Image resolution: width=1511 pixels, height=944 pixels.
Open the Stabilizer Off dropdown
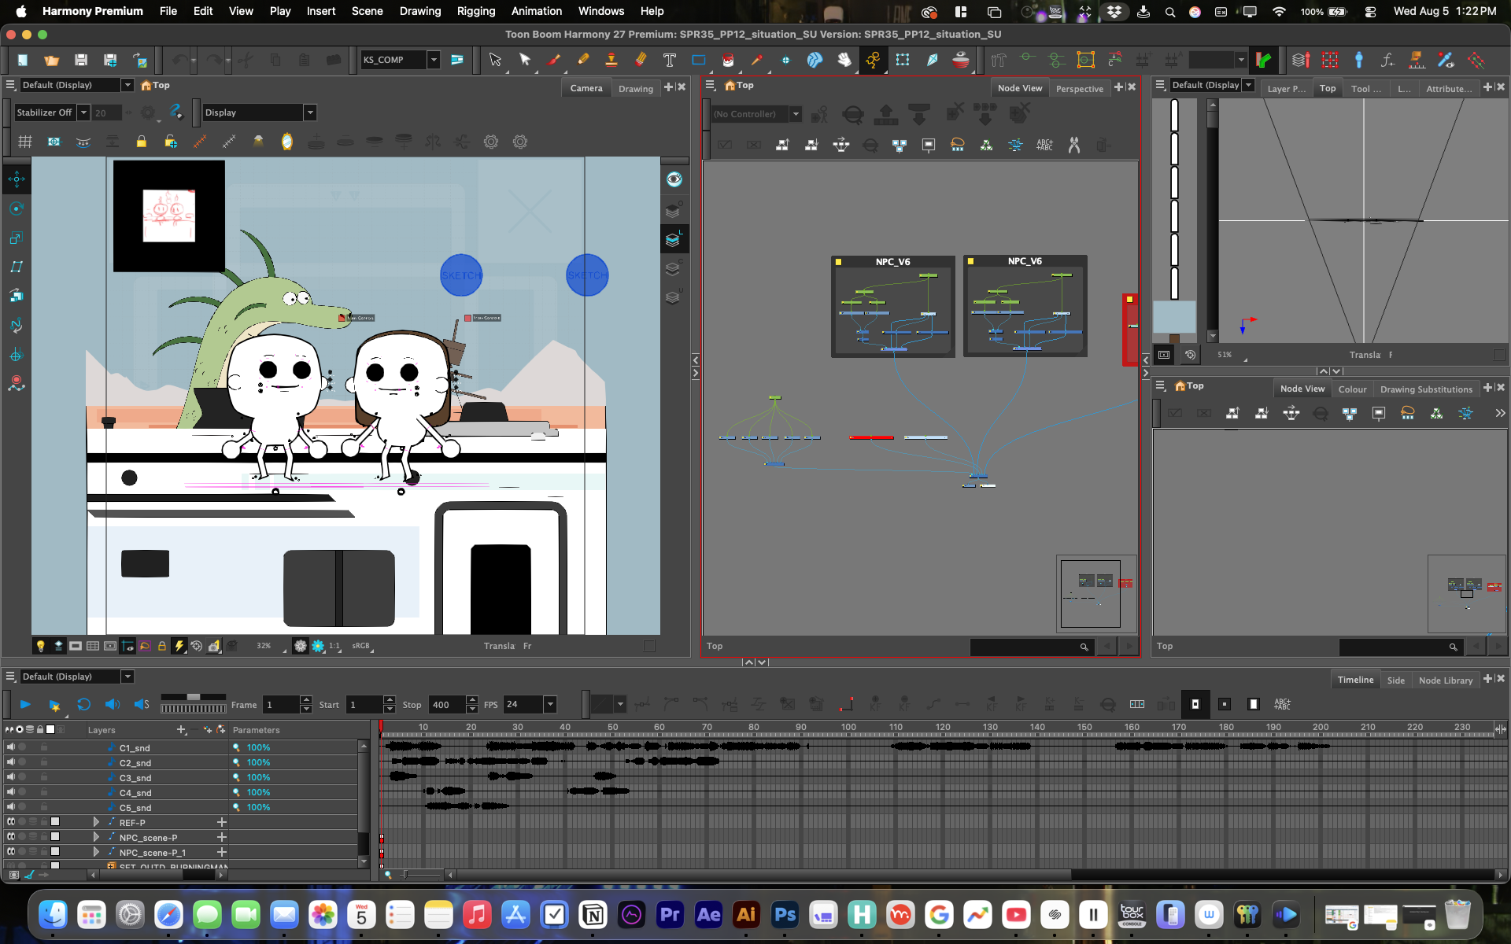coord(83,112)
